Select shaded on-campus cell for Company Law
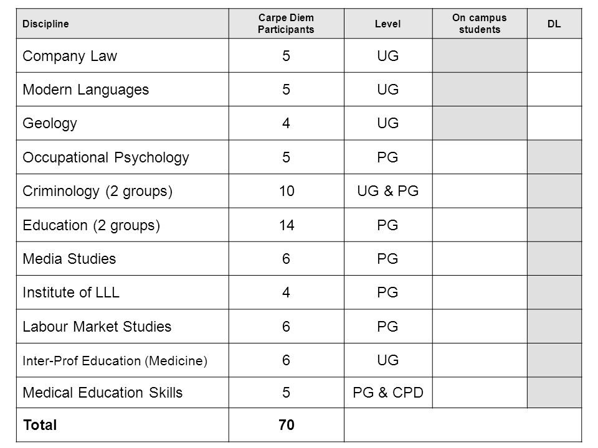Image resolution: width=598 pixels, height=448 pixels. coord(480,55)
